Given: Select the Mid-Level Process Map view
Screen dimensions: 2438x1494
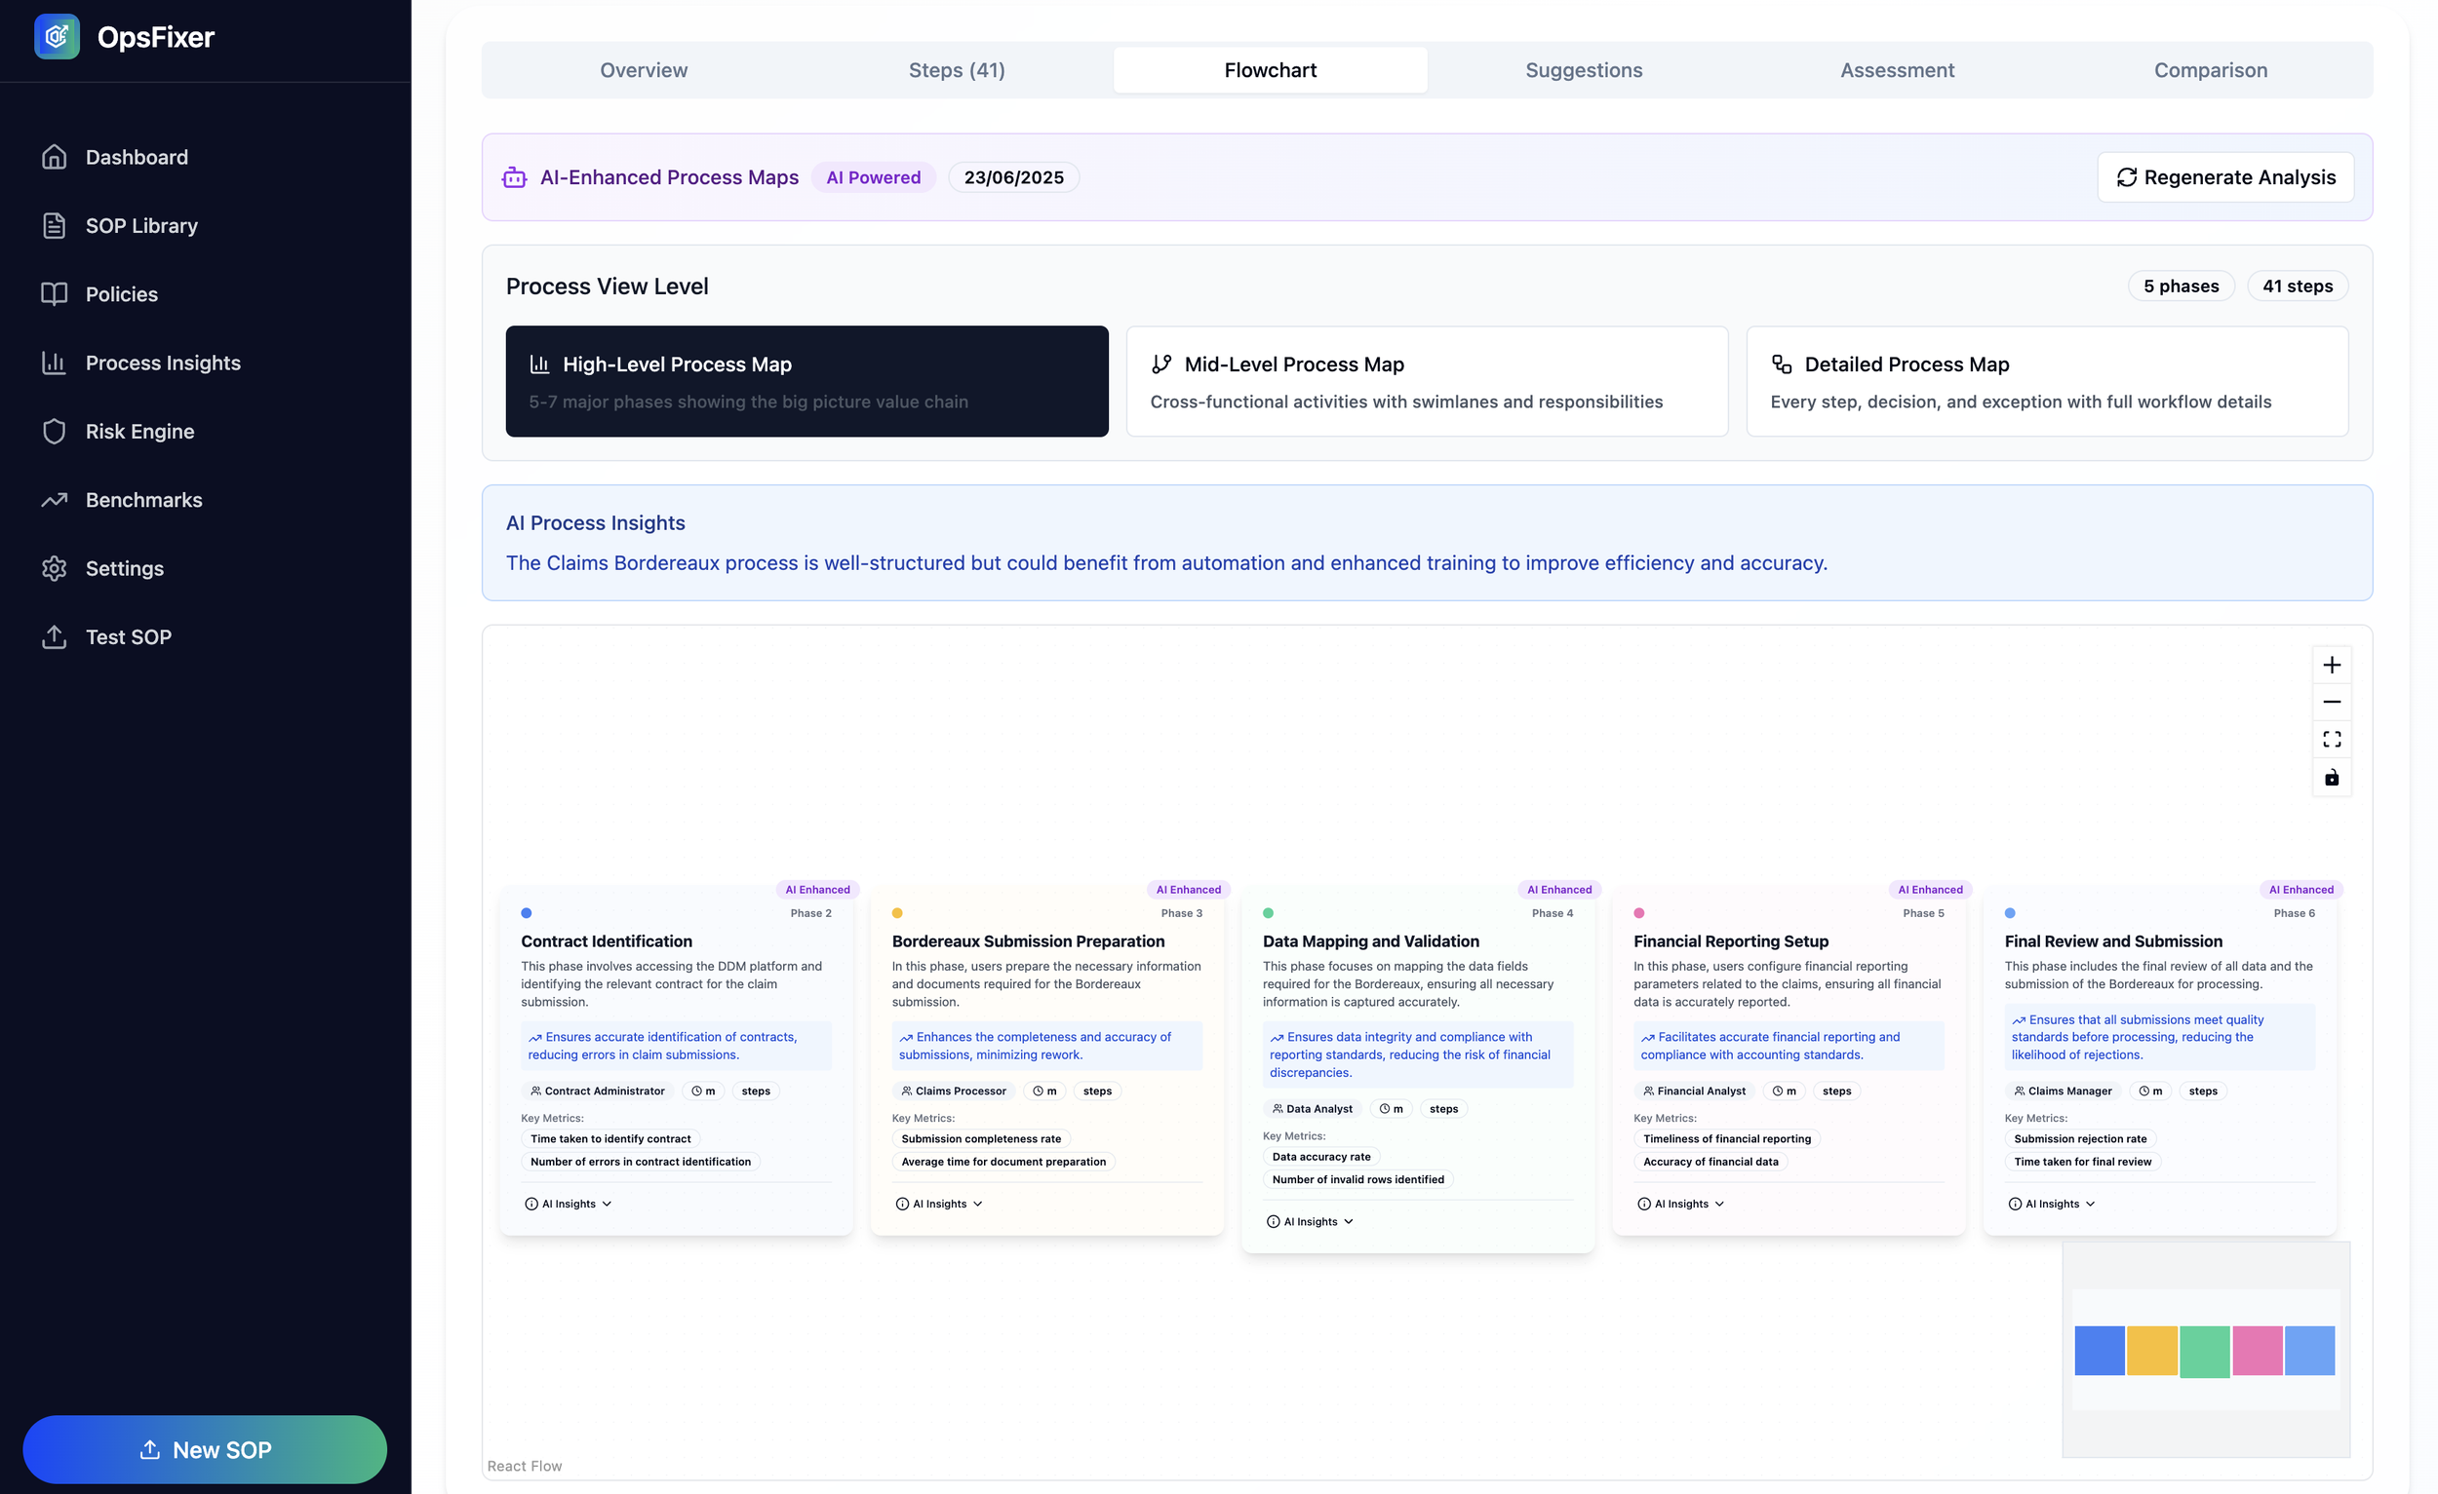Looking at the screenshot, I should tap(1427, 382).
